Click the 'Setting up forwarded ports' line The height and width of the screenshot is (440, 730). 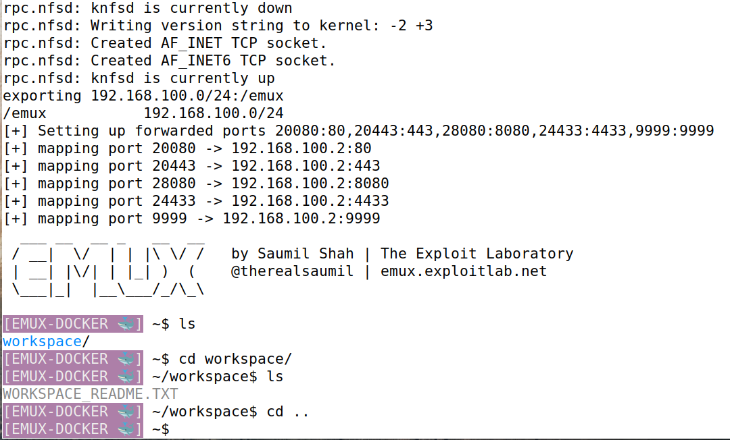click(x=359, y=130)
